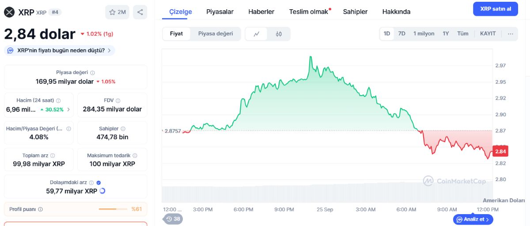The height and width of the screenshot is (226, 530).
Task: Click the 2.8757 opening price label
Action: click(x=172, y=131)
